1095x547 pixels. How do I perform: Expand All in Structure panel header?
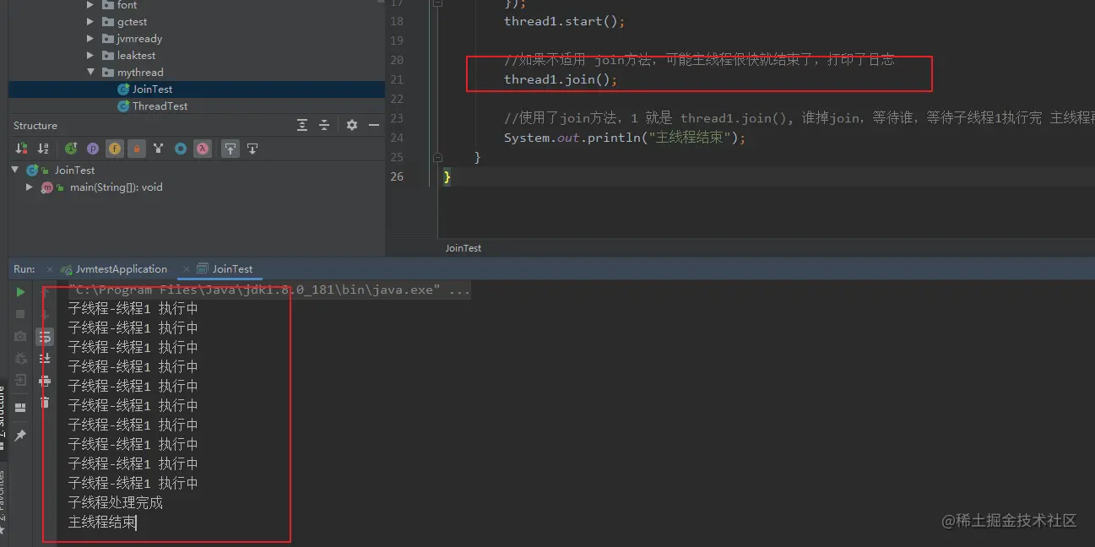coord(302,125)
